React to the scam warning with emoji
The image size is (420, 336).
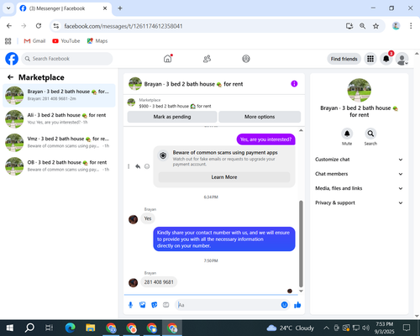147,166
